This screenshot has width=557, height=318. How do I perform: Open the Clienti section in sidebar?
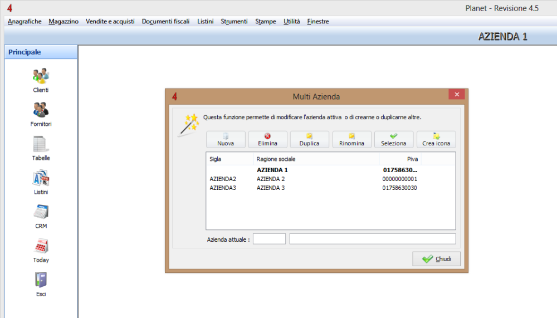[41, 80]
